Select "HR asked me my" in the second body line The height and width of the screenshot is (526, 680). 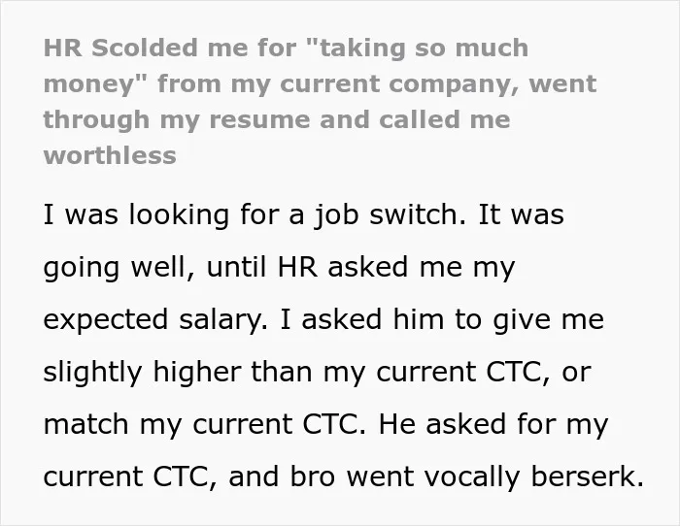click(x=396, y=267)
